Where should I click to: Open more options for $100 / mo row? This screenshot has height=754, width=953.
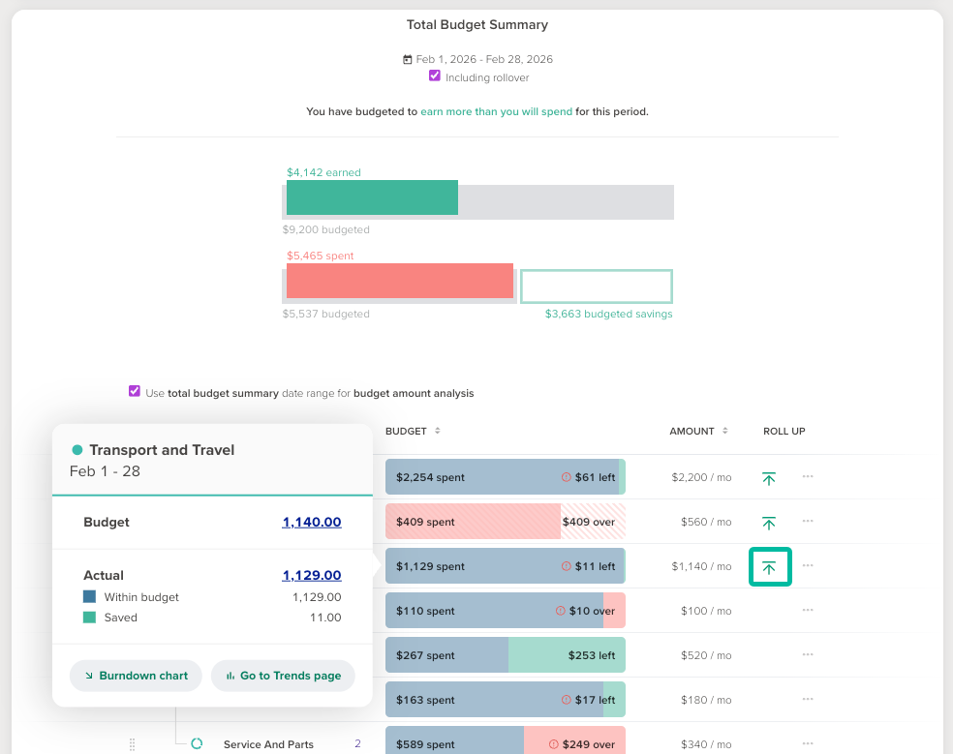pyautogui.click(x=808, y=610)
